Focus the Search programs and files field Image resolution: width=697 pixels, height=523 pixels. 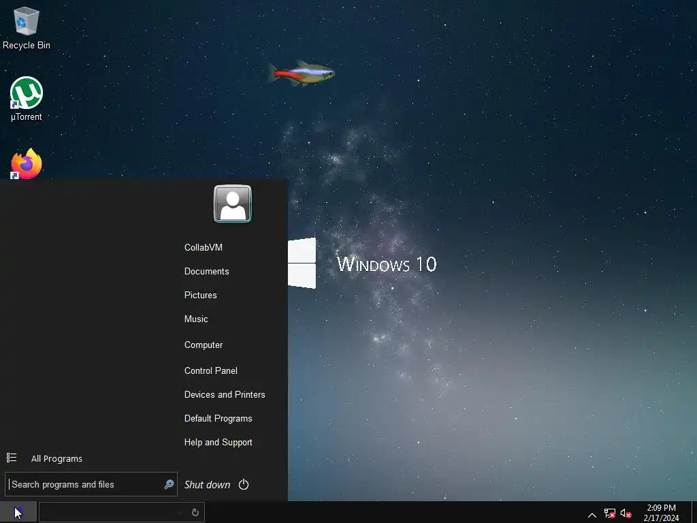pos(91,484)
